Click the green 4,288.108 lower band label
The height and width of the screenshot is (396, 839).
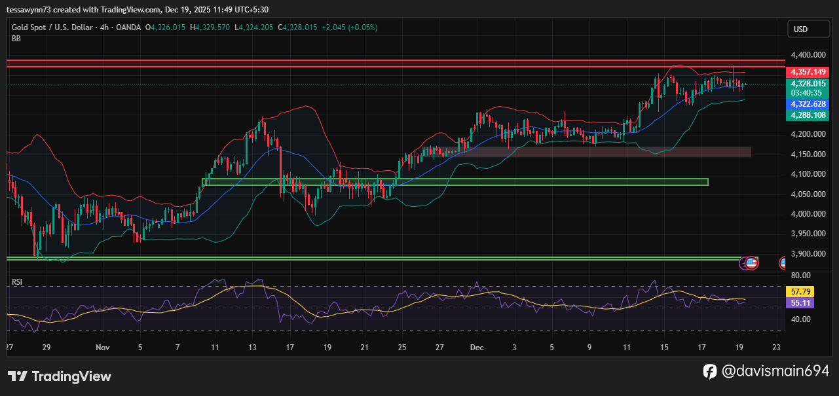tap(808, 115)
